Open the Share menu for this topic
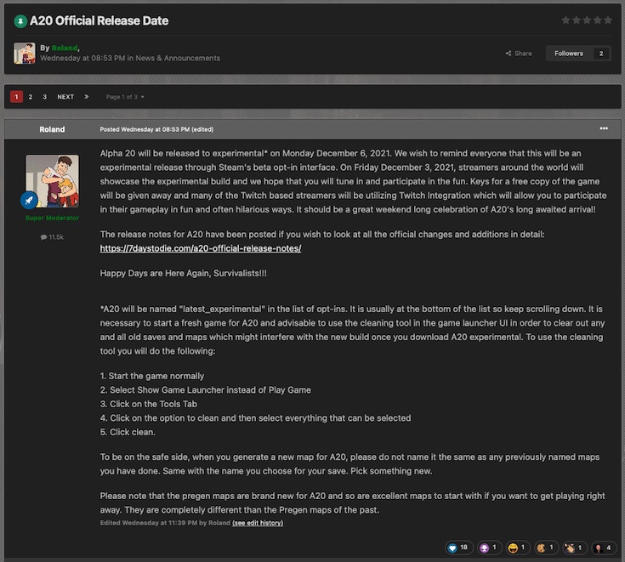 [519, 54]
